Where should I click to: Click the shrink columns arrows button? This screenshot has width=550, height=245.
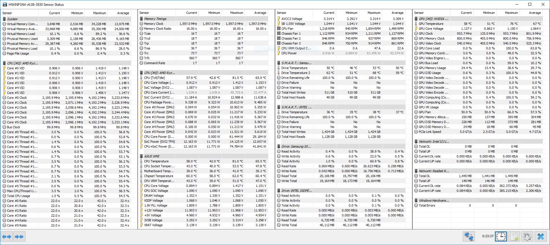coord(19,237)
